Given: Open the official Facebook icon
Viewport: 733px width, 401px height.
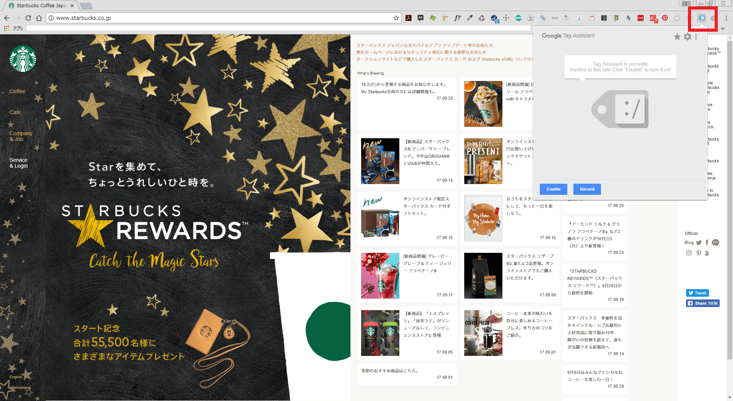Looking at the screenshot, I should (x=707, y=243).
